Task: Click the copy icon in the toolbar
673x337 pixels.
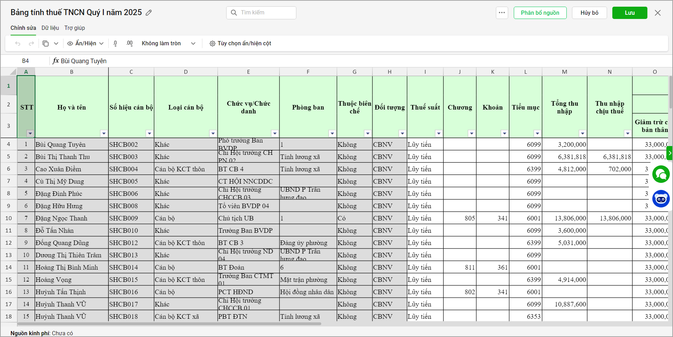Action: (x=46, y=44)
